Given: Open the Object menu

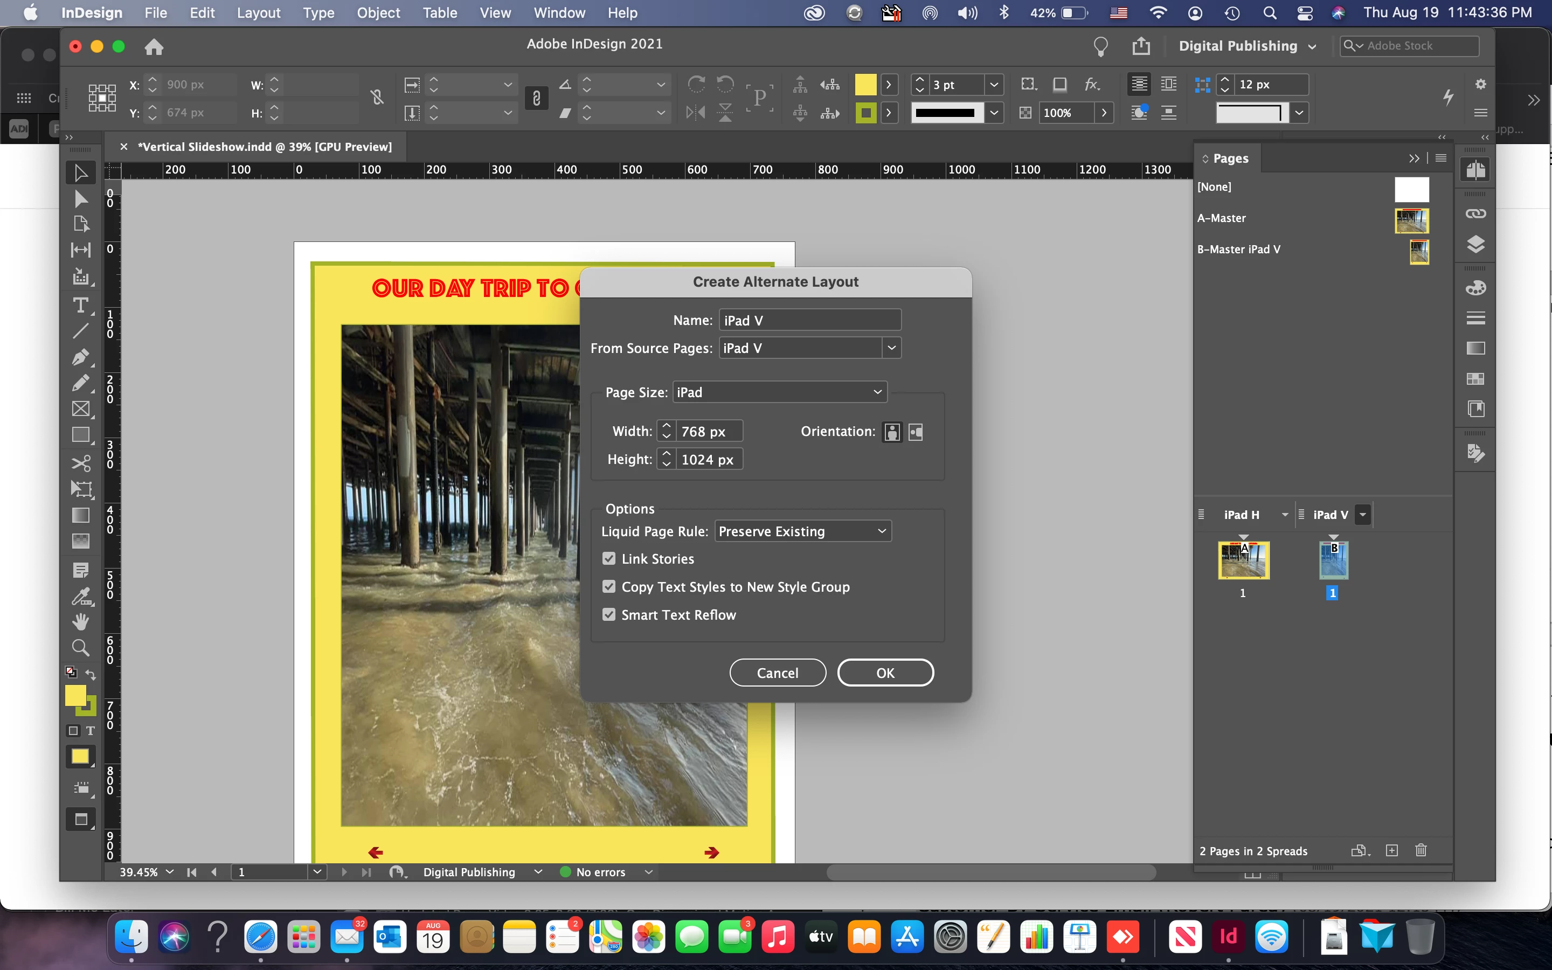Looking at the screenshot, I should pyautogui.click(x=378, y=13).
